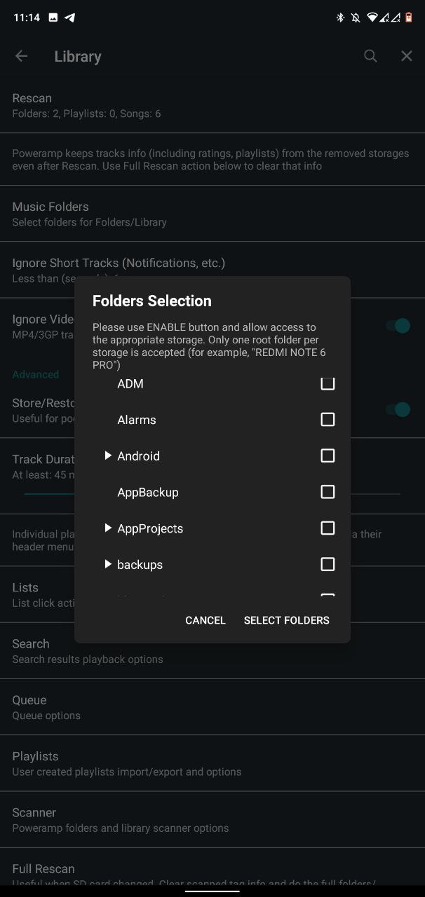Check the AppBackup folder checkbox
The width and height of the screenshot is (425, 897).
click(x=328, y=492)
